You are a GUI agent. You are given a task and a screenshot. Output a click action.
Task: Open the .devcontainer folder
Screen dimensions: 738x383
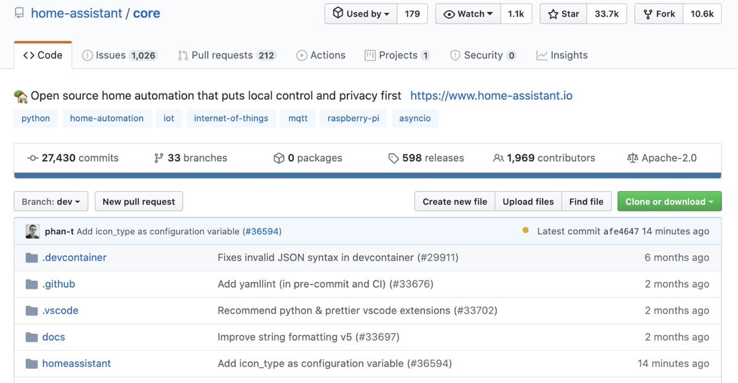[x=74, y=258]
